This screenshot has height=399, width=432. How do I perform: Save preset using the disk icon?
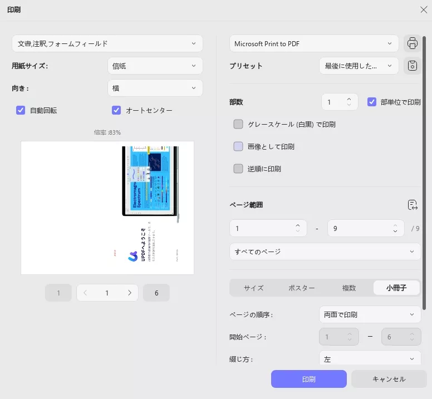click(x=412, y=66)
